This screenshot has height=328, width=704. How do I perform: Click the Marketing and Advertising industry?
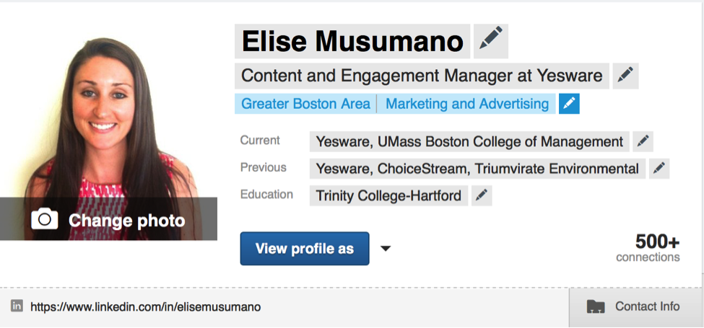click(x=467, y=104)
